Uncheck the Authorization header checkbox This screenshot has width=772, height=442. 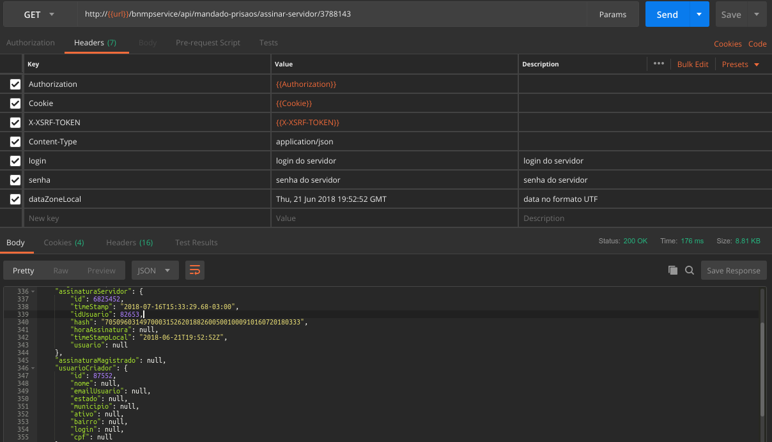coord(15,84)
